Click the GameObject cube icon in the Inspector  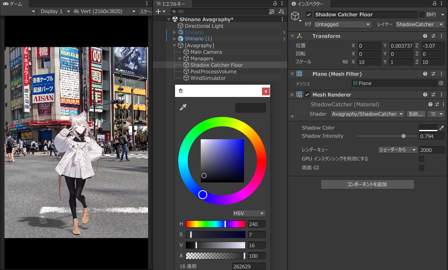295,16
